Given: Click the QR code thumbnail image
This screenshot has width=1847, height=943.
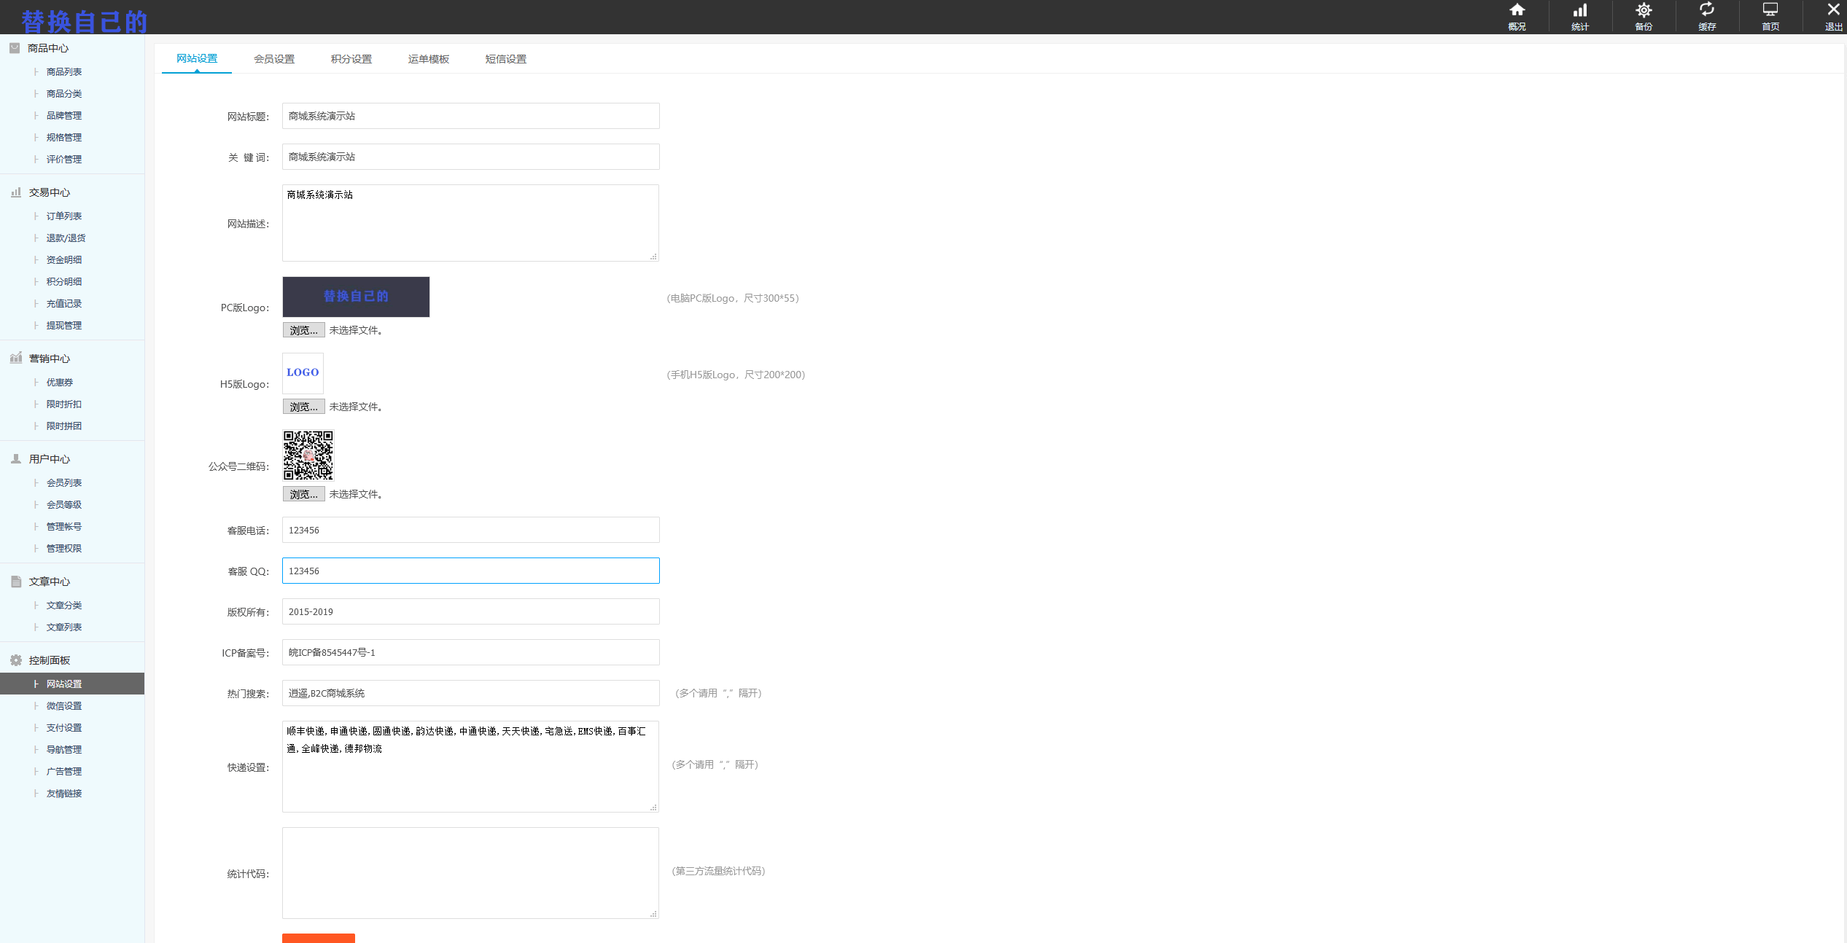Looking at the screenshot, I should coord(308,455).
